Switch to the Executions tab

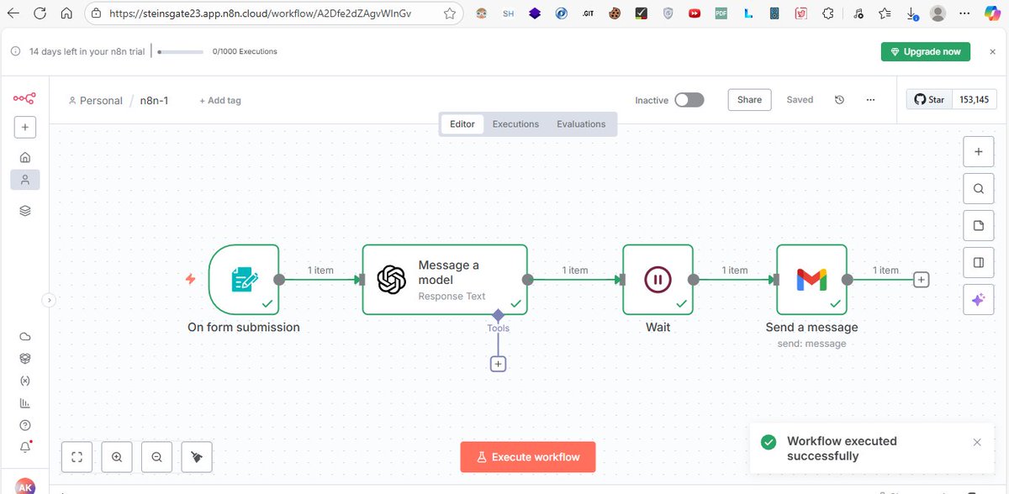pyautogui.click(x=515, y=123)
